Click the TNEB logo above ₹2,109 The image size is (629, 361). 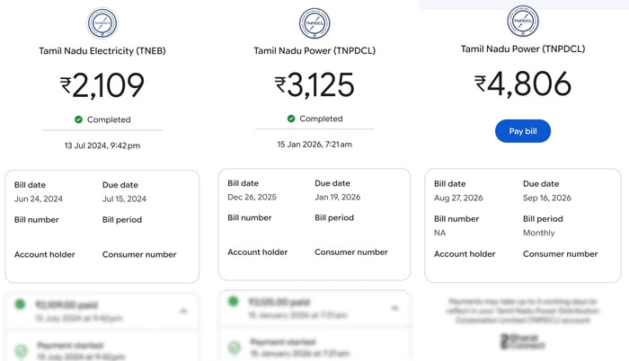(x=102, y=22)
